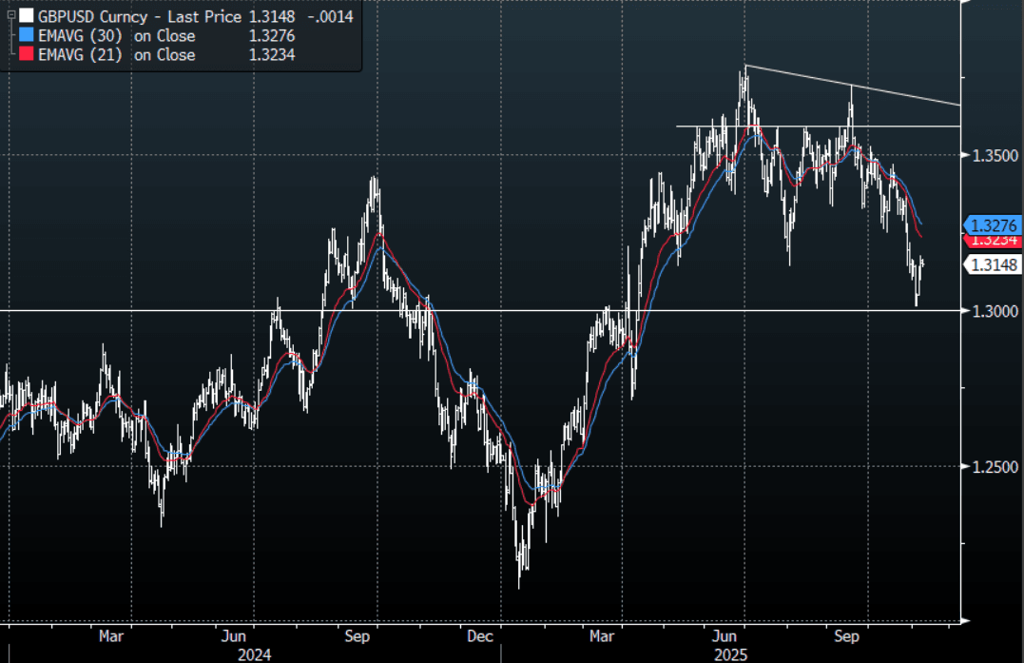
Task: Click the white 1.3148 last price tag
Action: pos(995,263)
